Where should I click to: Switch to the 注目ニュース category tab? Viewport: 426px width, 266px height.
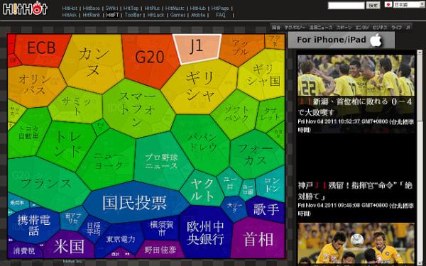pyautogui.click(x=321, y=28)
